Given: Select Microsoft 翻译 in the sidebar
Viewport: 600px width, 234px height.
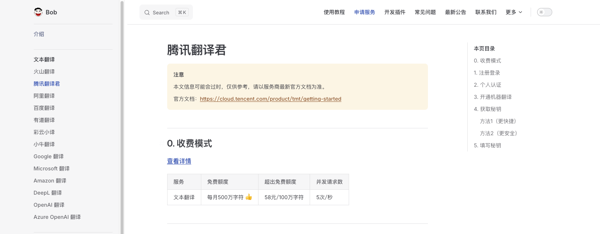Looking at the screenshot, I should (52, 168).
